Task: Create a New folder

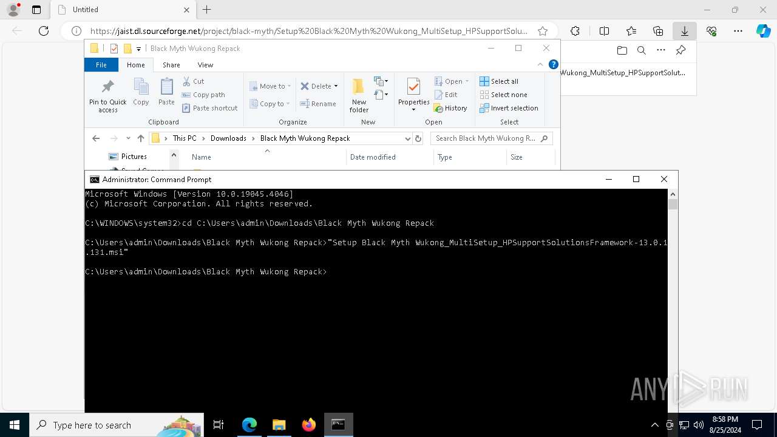Action: click(359, 95)
